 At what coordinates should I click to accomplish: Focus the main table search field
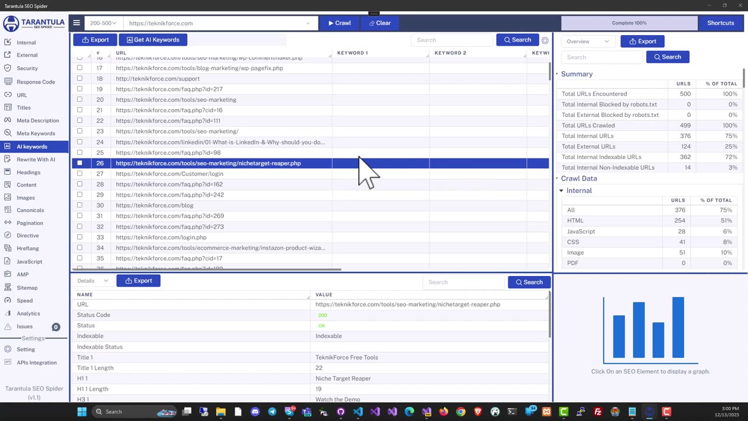coord(452,40)
